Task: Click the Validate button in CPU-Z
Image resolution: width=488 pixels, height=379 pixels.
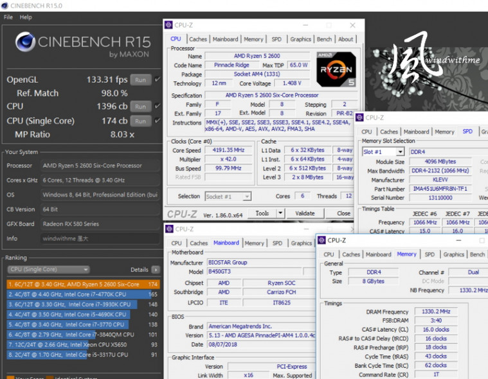Action: pyautogui.click(x=305, y=213)
